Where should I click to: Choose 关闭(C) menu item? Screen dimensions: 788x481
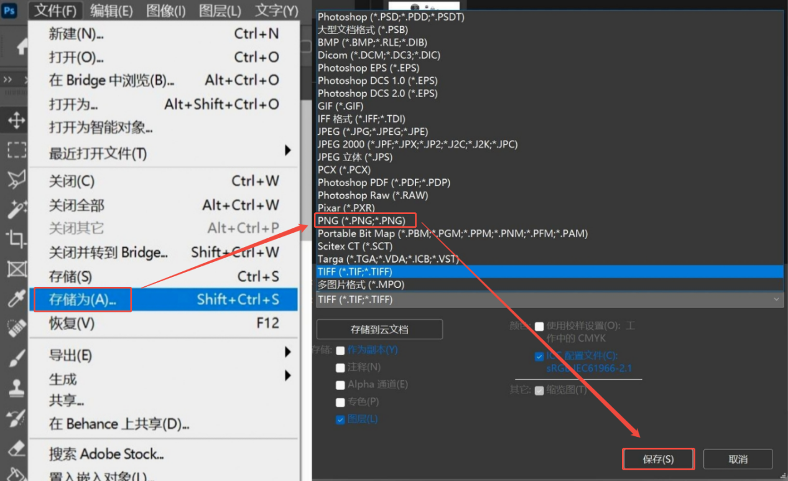(x=164, y=181)
